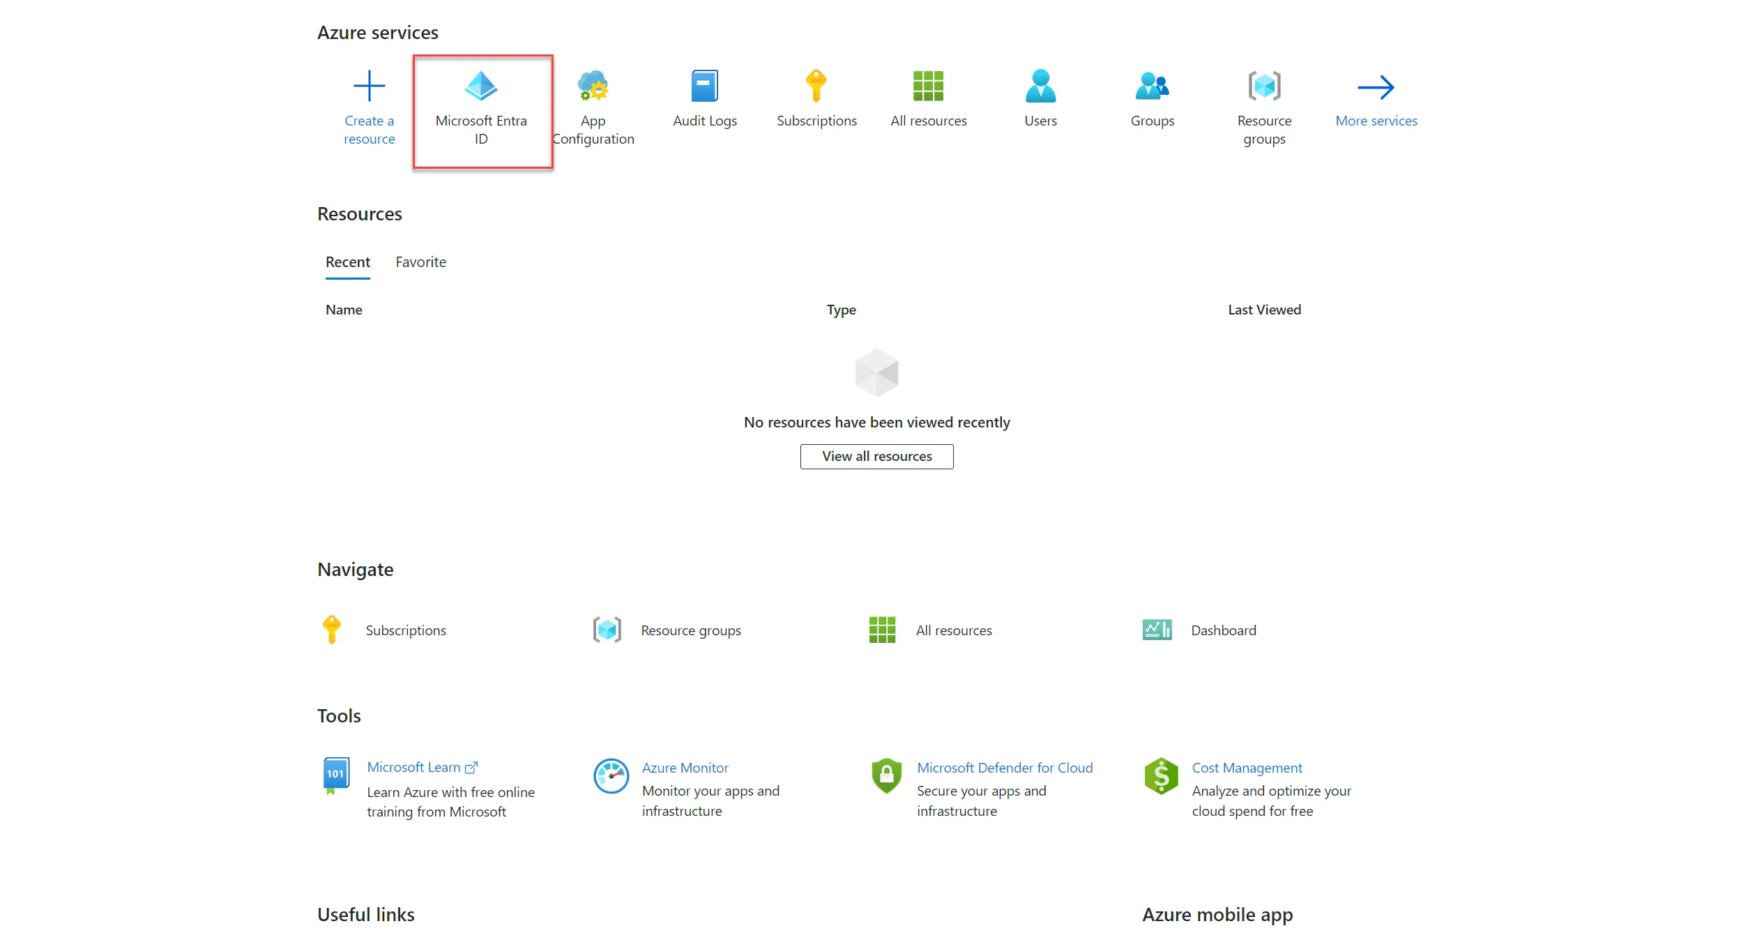Click "No resources have been viewed recently" message
This screenshot has height=933, width=1757.
click(x=876, y=423)
